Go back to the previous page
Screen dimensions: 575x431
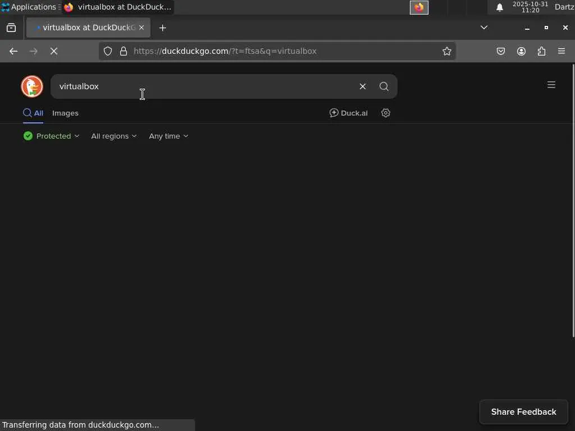point(13,51)
